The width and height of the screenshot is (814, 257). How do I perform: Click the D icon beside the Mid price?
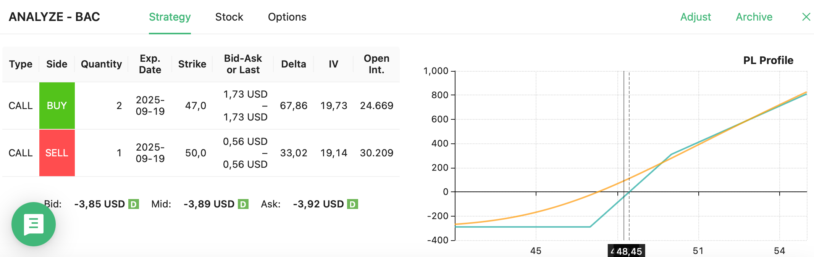[x=243, y=204]
